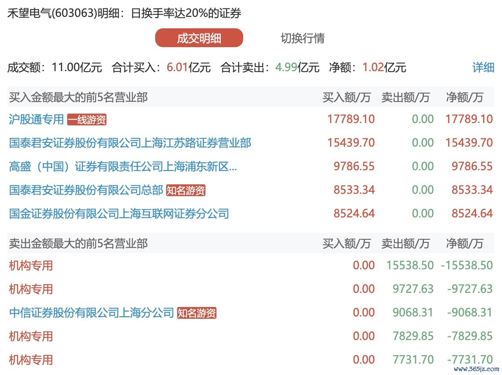
Task: Click the 成交额 11.00亿元 summary
Action: [x=55, y=67]
